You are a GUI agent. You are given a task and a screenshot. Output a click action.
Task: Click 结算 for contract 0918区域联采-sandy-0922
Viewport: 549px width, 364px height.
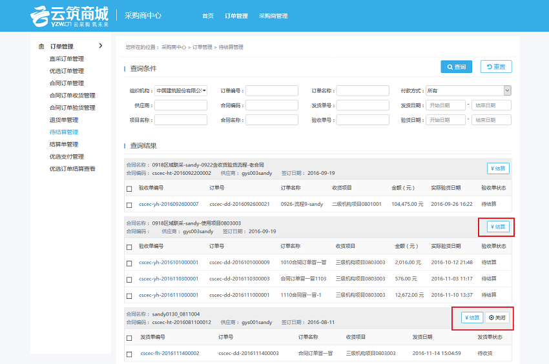coord(498,168)
